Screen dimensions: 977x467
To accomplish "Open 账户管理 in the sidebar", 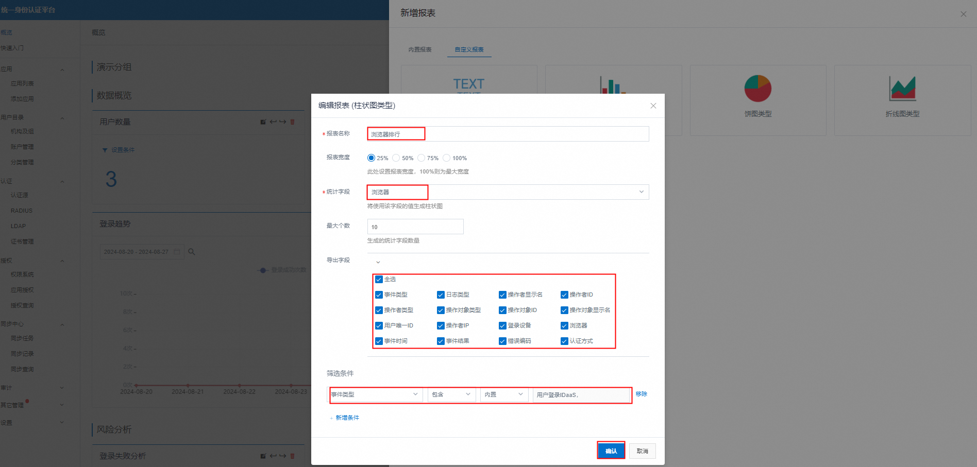I will [x=22, y=147].
